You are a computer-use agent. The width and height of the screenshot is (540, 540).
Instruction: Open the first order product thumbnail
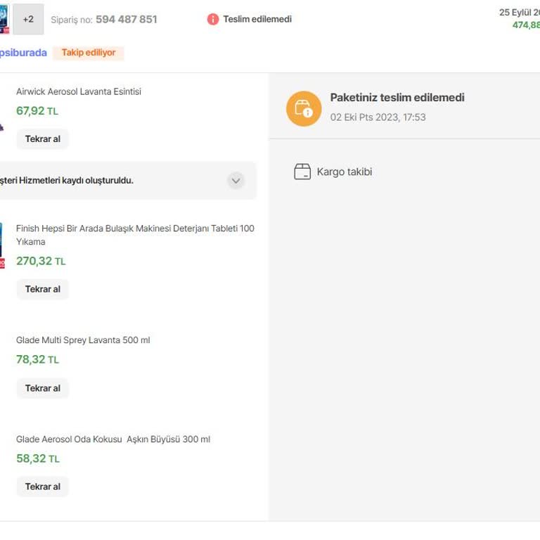tap(4, 19)
